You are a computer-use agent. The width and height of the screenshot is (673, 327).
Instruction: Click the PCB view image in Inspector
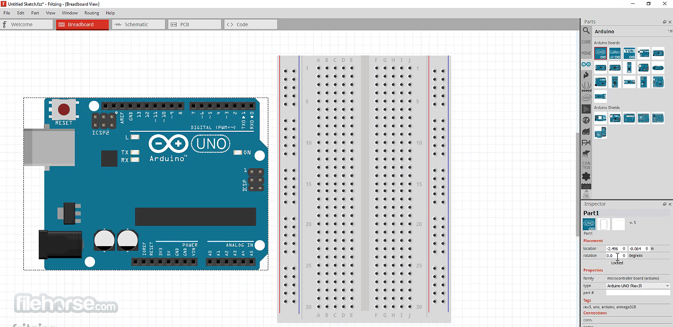[618, 224]
